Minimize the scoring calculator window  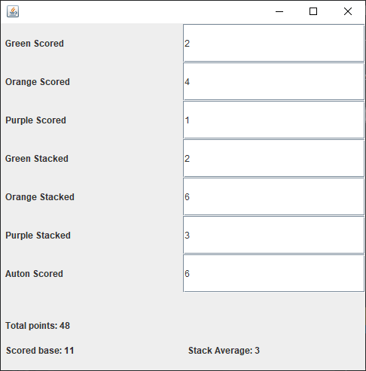pos(279,11)
